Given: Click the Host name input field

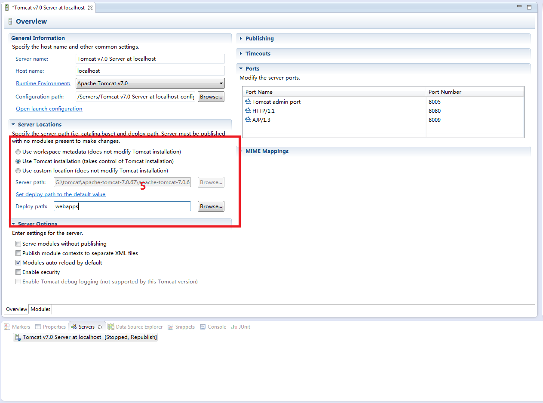Looking at the screenshot, I should pos(150,71).
